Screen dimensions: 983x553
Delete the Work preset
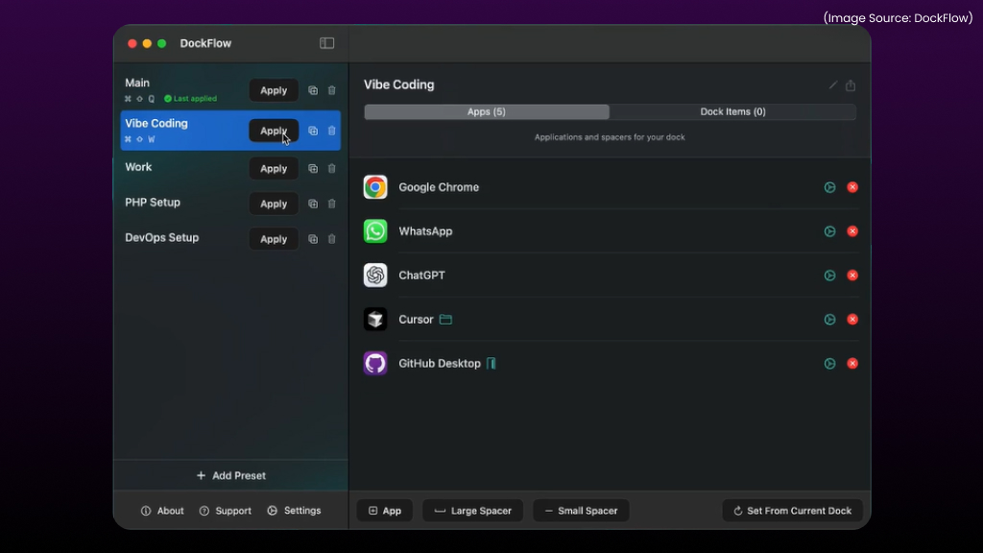(331, 169)
